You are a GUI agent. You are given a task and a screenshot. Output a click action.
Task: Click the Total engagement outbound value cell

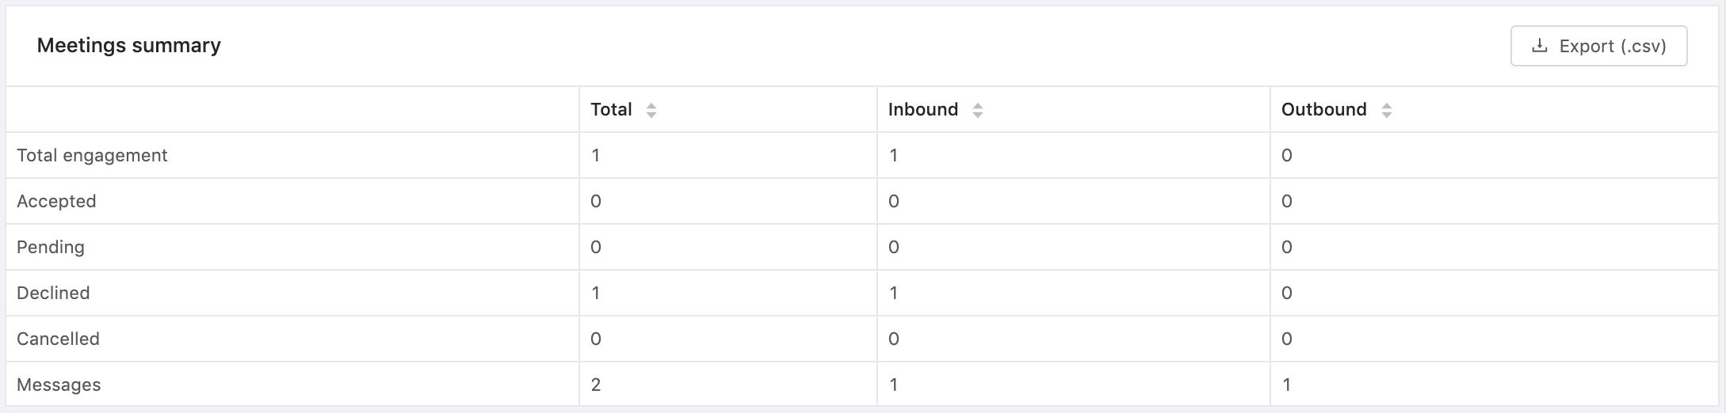click(1495, 155)
